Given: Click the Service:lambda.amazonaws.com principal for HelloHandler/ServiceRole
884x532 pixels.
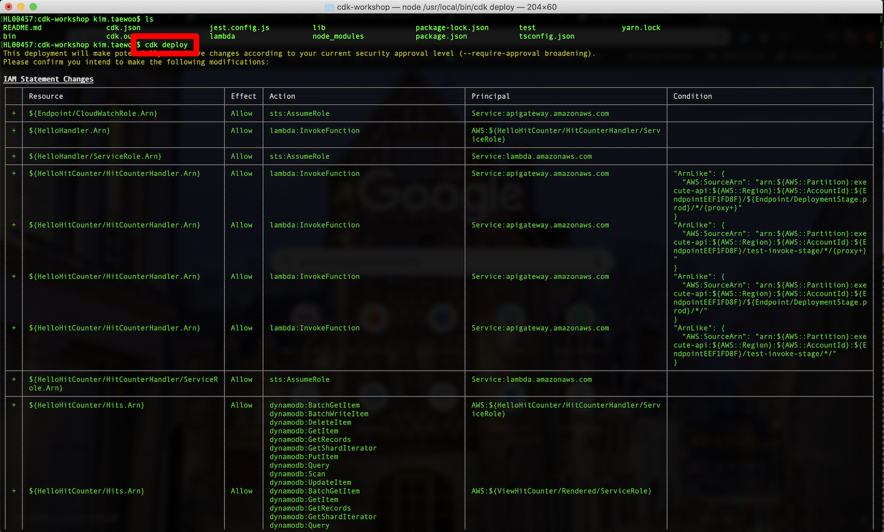Looking at the screenshot, I should [x=532, y=157].
